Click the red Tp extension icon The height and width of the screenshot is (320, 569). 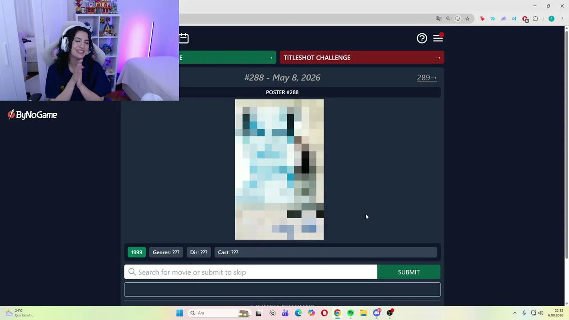tap(482, 19)
